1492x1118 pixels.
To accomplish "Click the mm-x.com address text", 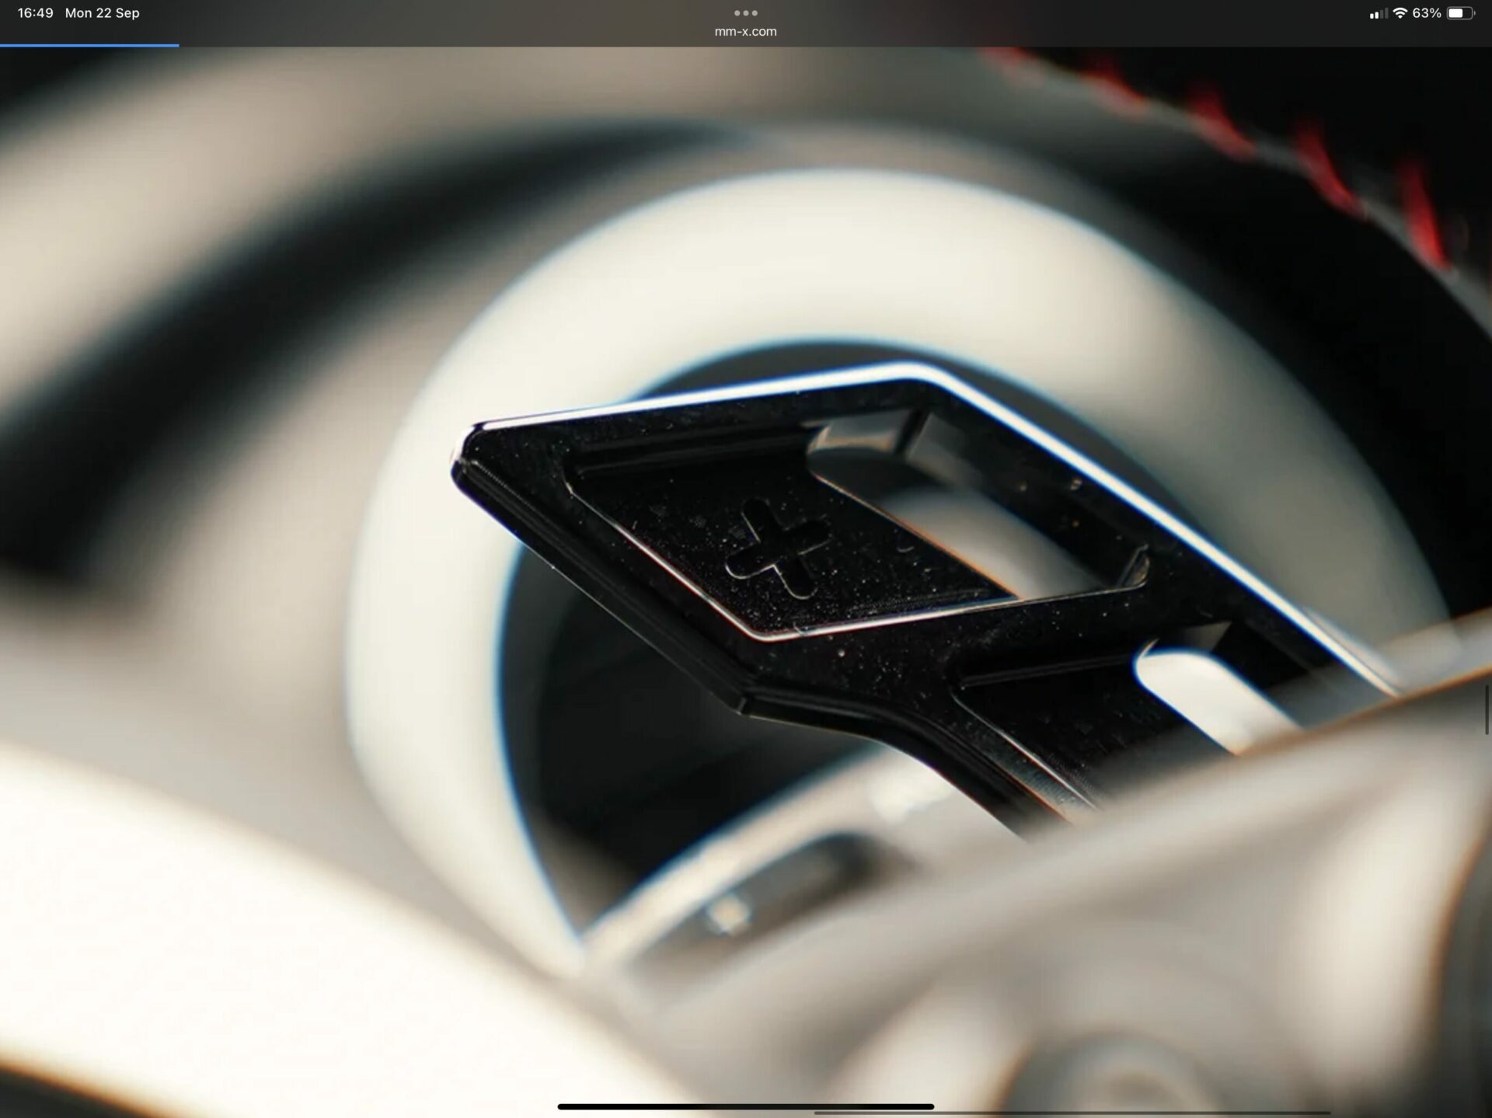I will coord(745,32).
